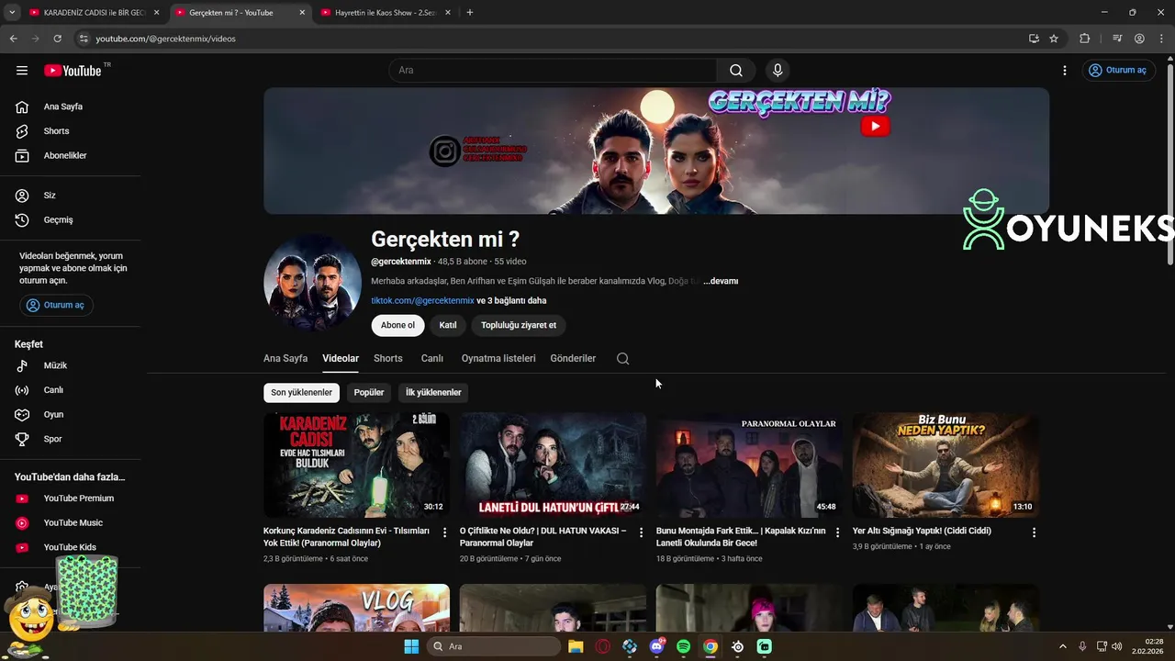Switch to the channel Shorts tab

click(x=388, y=359)
